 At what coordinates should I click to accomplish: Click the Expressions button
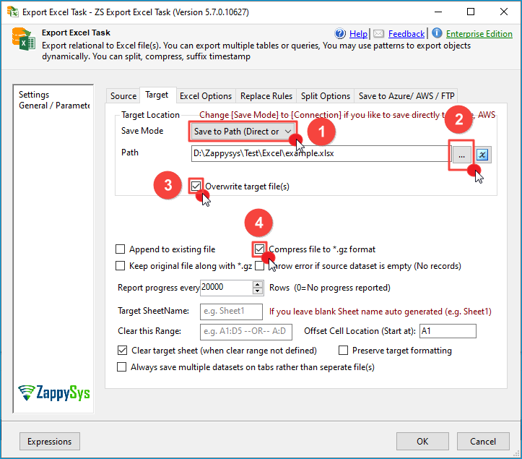pos(50,442)
